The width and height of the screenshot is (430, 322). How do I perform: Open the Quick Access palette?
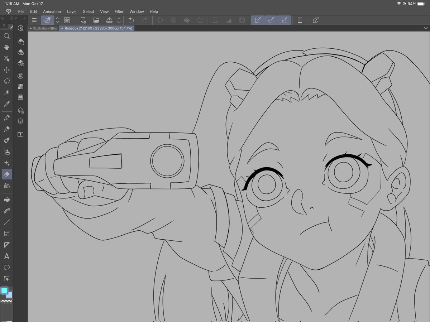click(20, 29)
